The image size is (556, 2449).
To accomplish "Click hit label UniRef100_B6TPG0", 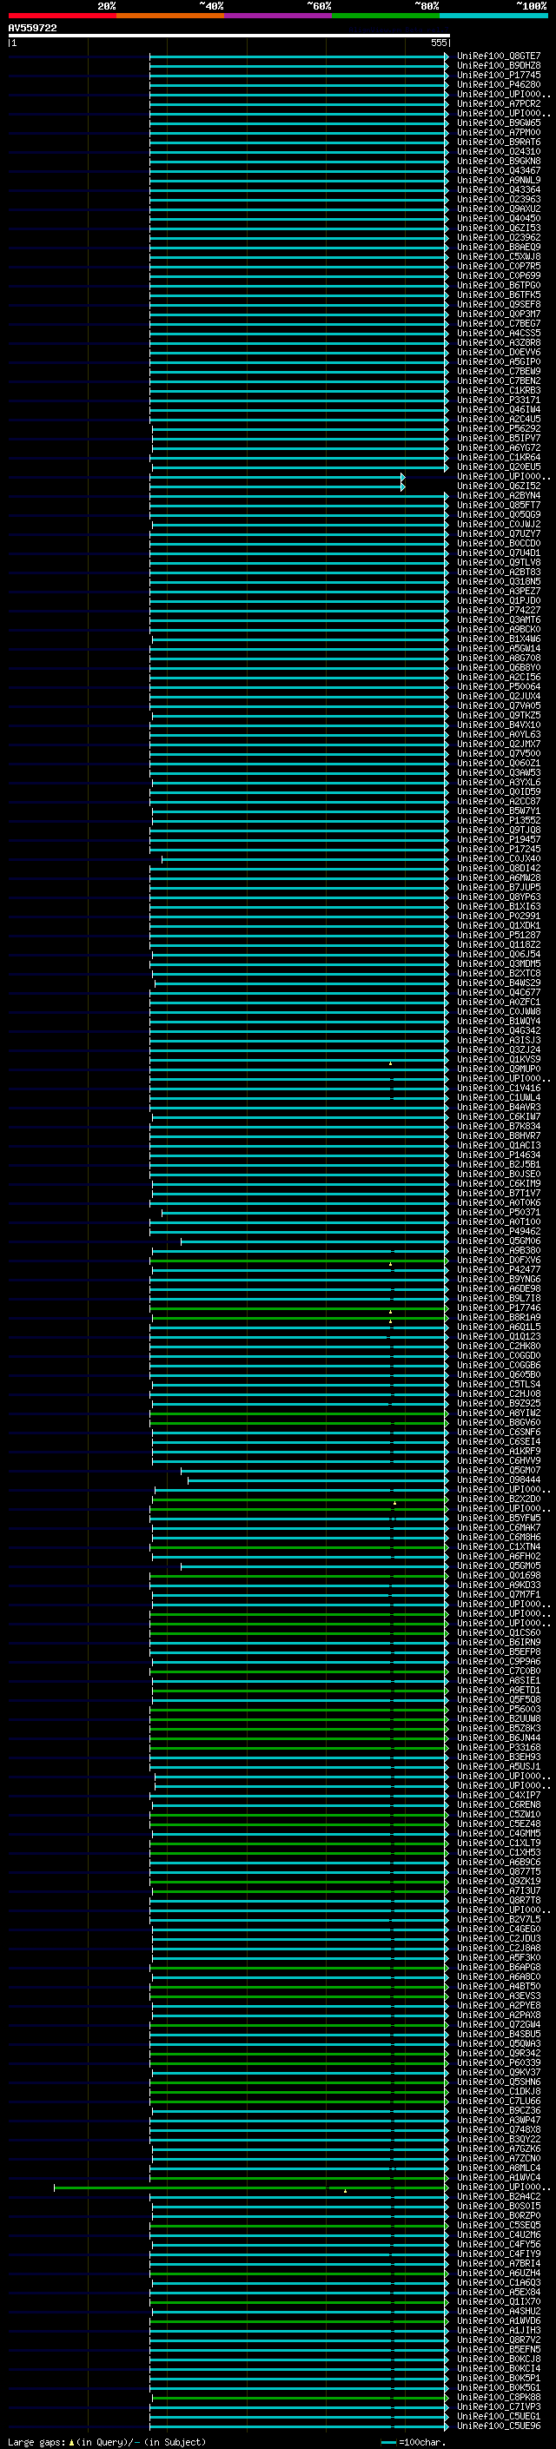I will (x=498, y=285).
